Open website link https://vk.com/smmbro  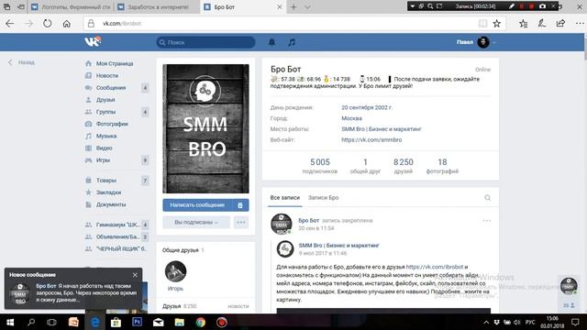click(371, 140)
